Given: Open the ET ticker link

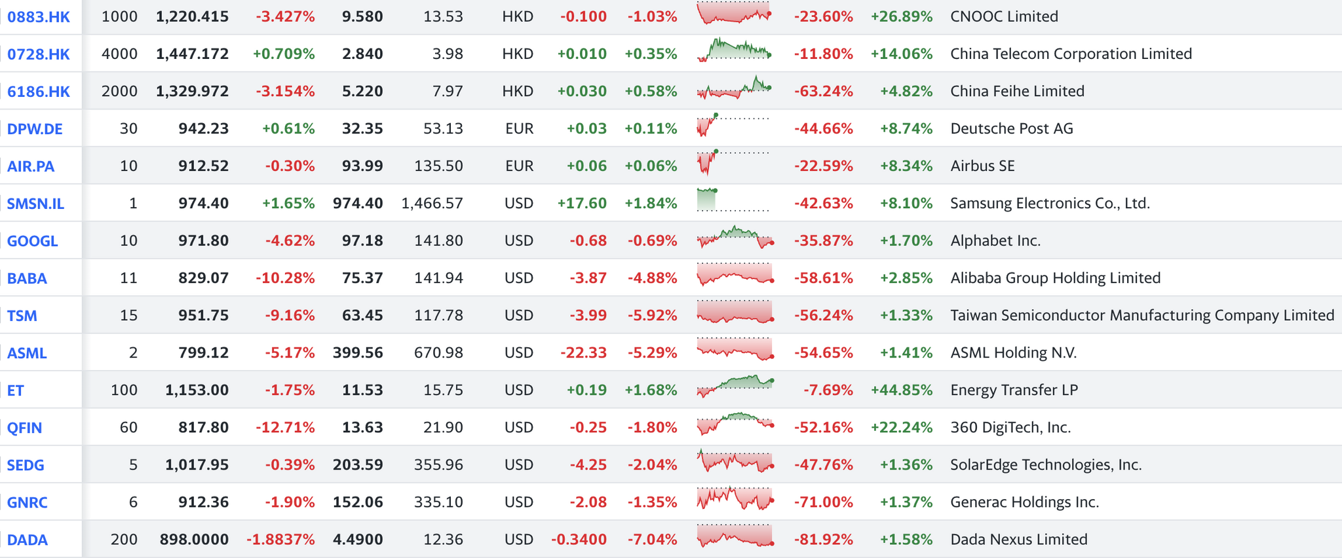Looking at the screenshot, I should click(16, 390).
